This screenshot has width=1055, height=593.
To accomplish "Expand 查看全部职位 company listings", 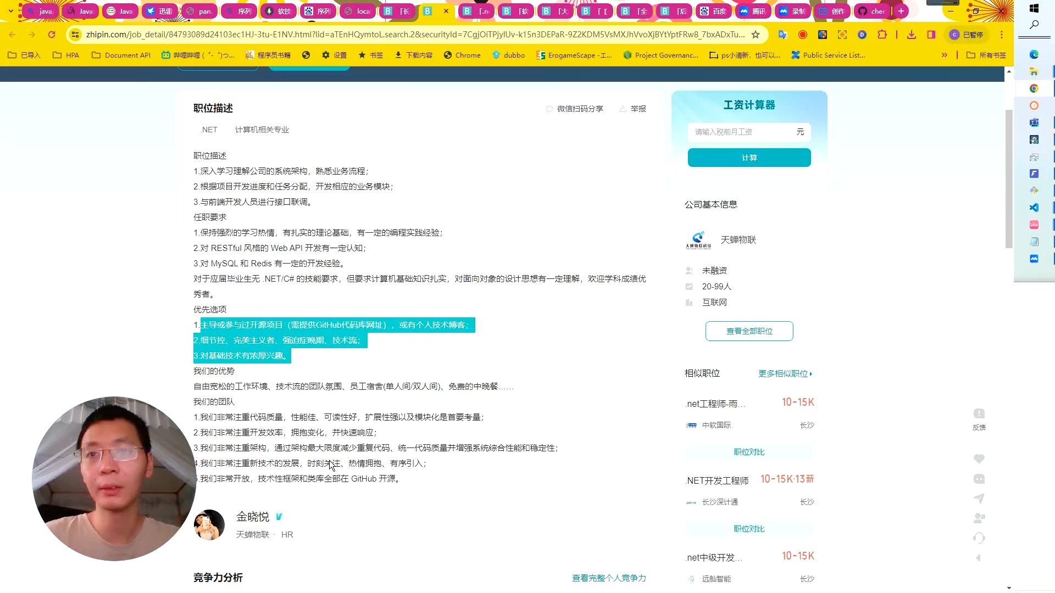I will pos(749,331).
